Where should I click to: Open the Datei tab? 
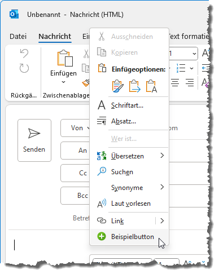coord(18,37)
